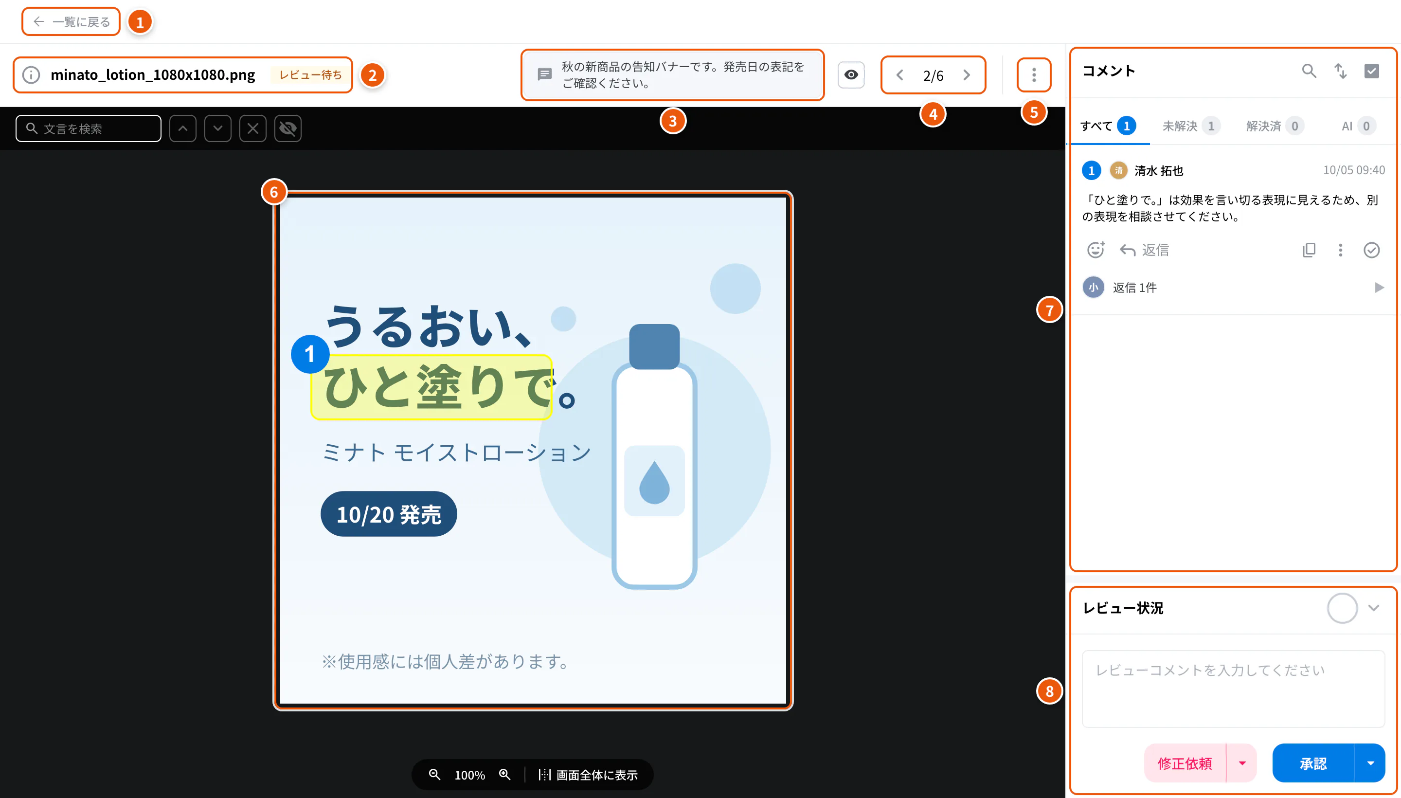Copy the comment with the copy icon
Screen dimensions: 1401x798
click(1309, 250)
